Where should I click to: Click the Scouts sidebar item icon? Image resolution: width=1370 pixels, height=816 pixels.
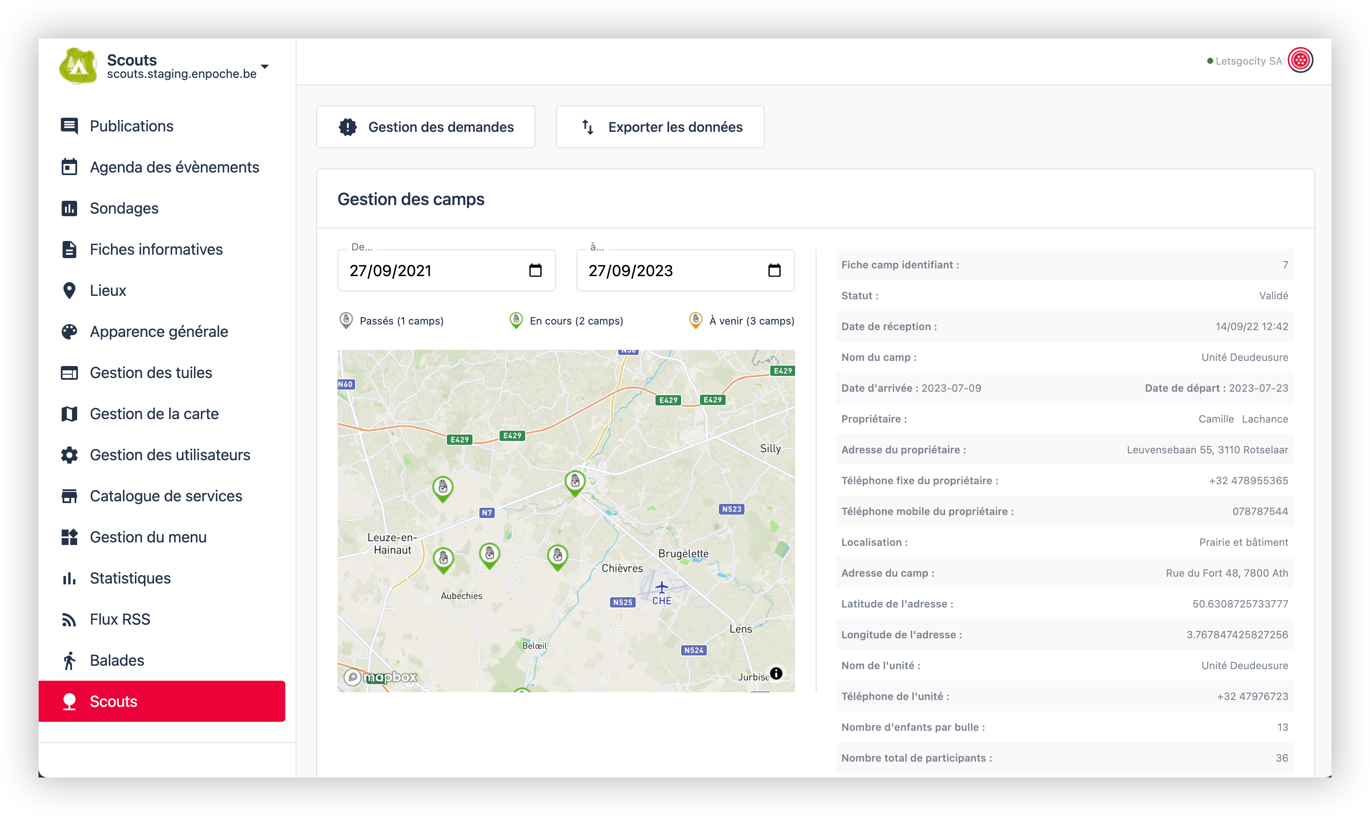click(x=69, y=702)
